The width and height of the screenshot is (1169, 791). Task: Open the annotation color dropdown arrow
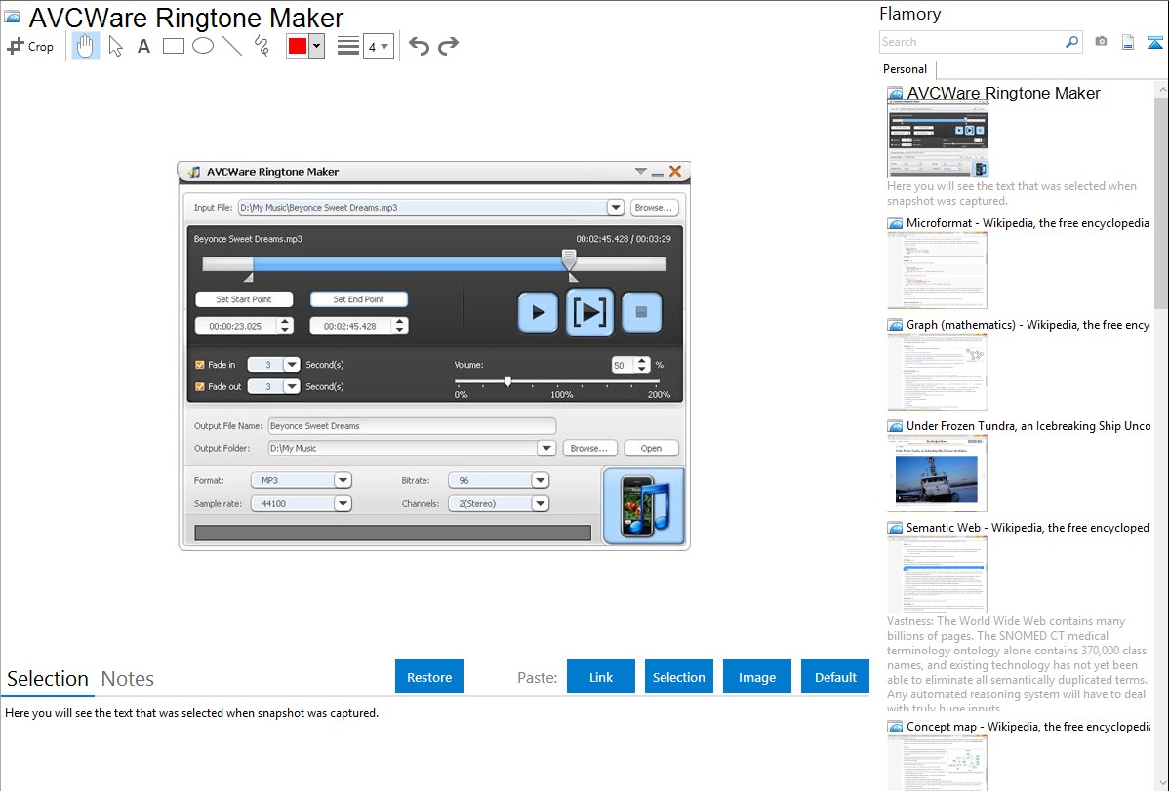(x=316, y=46)
